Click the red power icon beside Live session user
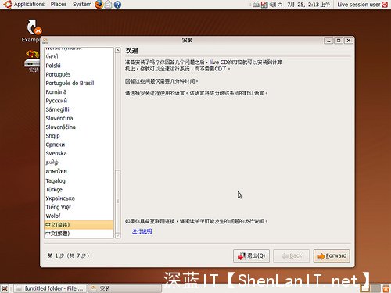Viewport: 391px width, 293px height. [385, 5]
